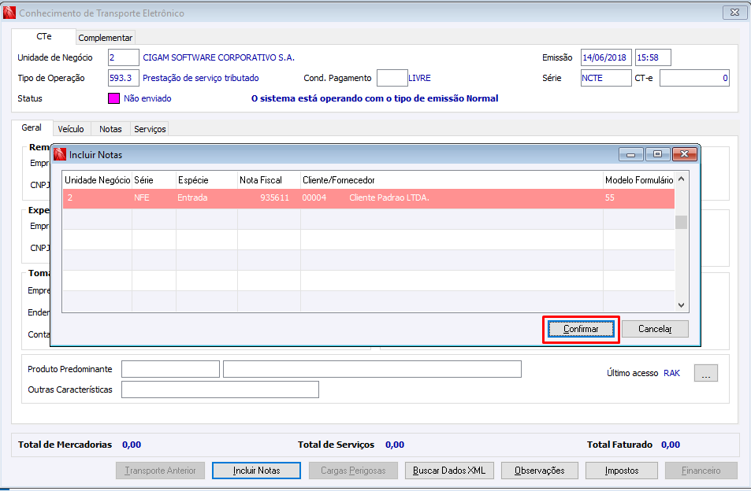Image resolution: width=751 pixels, height=491 pixels.
Task: Click the Outras Características input field
Action: coord(221,389)
